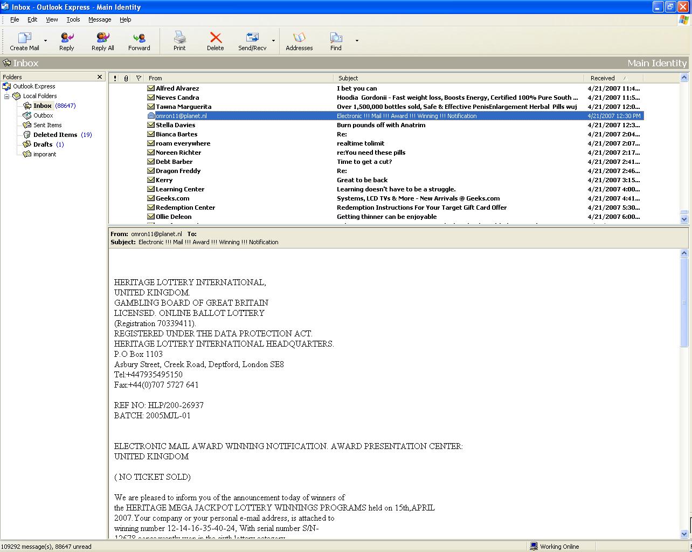Select Stella Davies Anatrim message
Screen dimensions: 692x552
[x=376, y=125]
